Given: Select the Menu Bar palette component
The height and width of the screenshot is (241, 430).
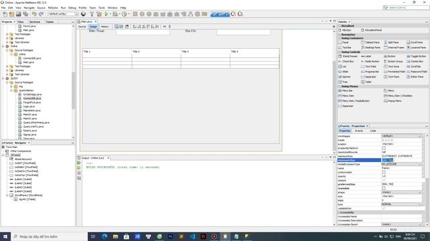Looking at the screenshot, I should [345, 91].
